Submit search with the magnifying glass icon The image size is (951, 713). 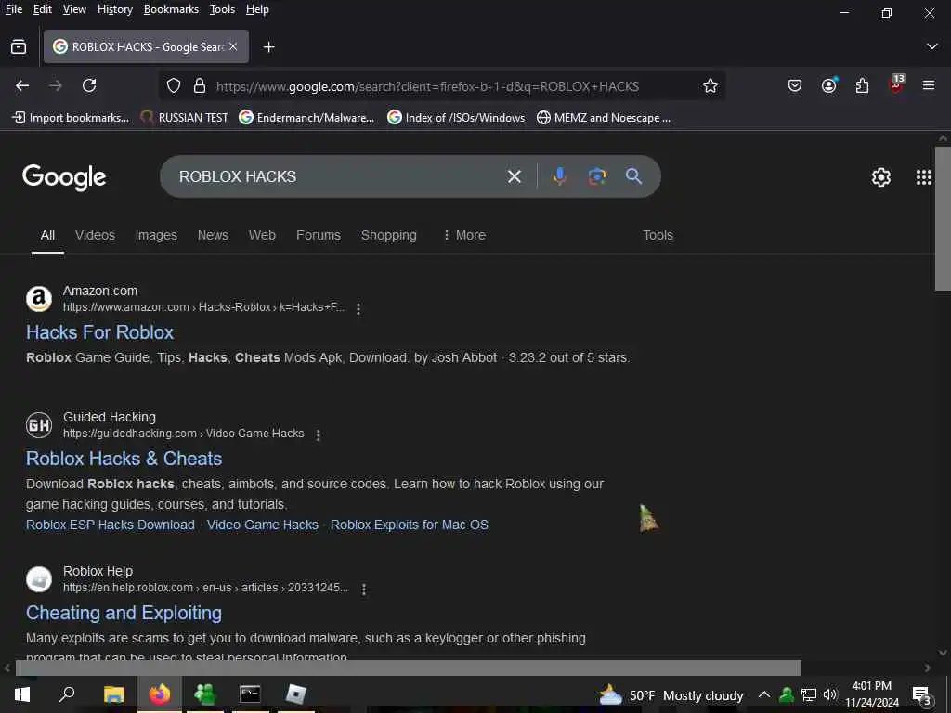point(633,176)
